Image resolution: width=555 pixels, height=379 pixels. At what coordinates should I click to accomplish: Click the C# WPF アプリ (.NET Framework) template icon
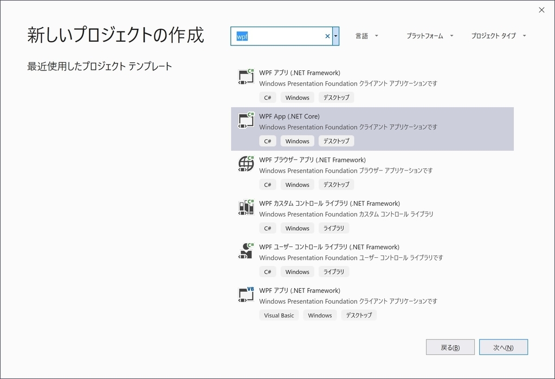[x=246, y=76]
